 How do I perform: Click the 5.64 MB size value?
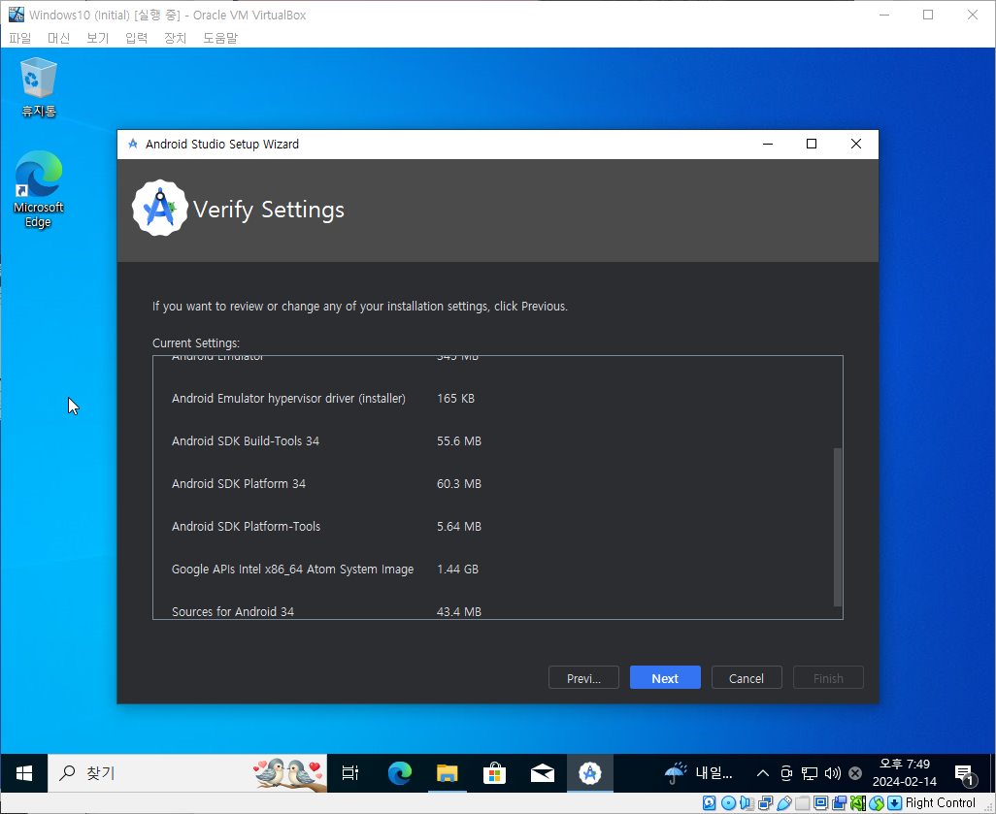[x=458, y=526]
